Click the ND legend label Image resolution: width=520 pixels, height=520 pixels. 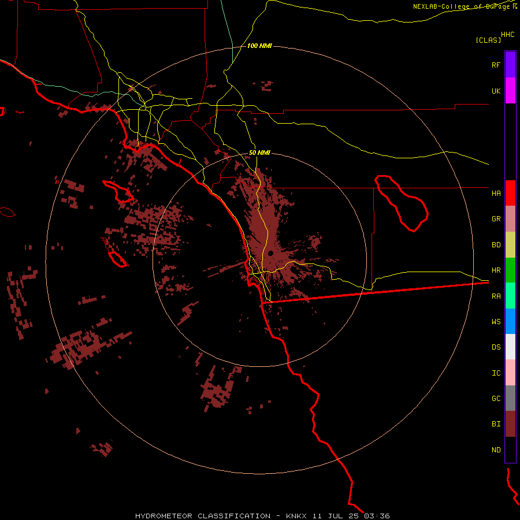click(x=496, y=450)
